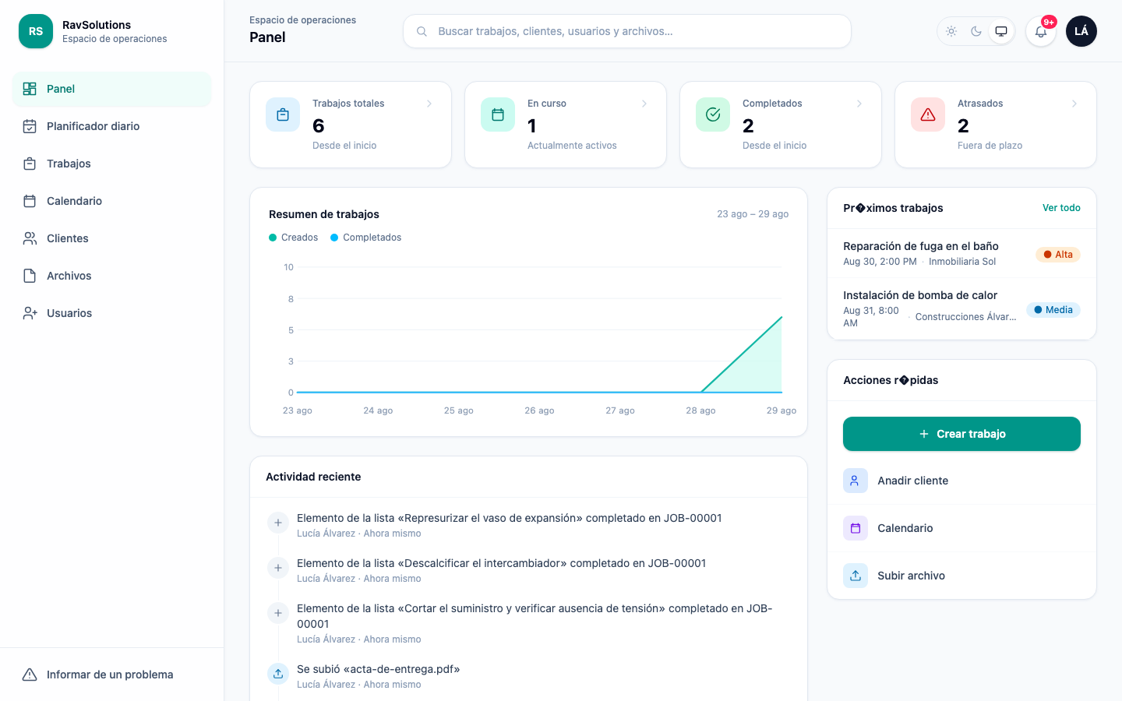Open the notifications bell

[1041, 31]
